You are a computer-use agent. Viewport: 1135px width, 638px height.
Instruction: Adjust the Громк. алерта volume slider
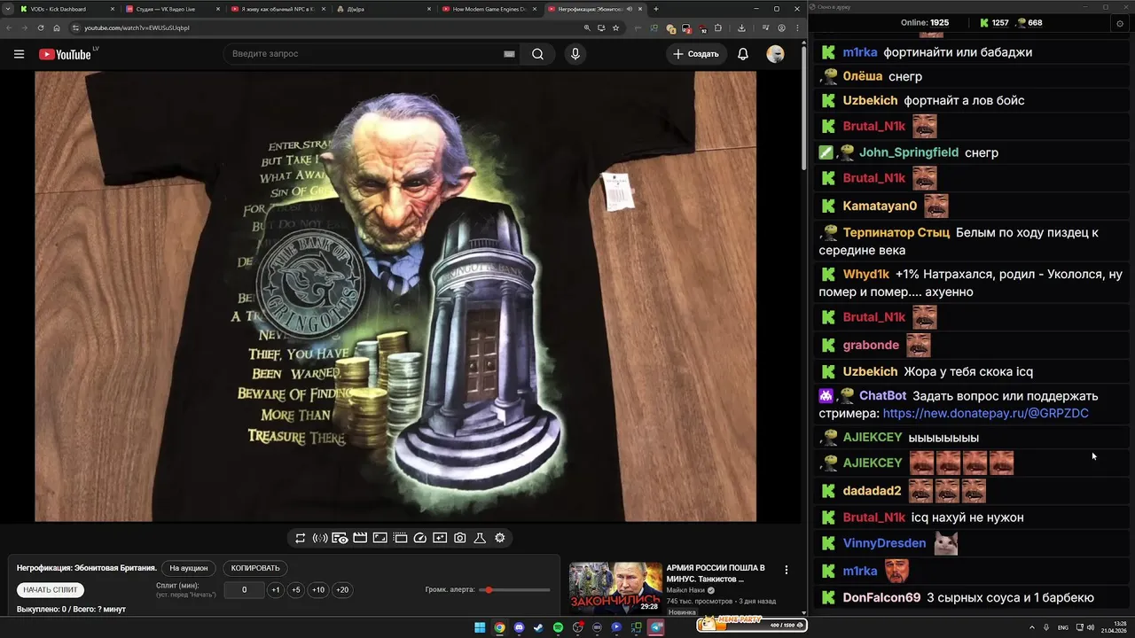pyautogui.click(x=515, y=590)
